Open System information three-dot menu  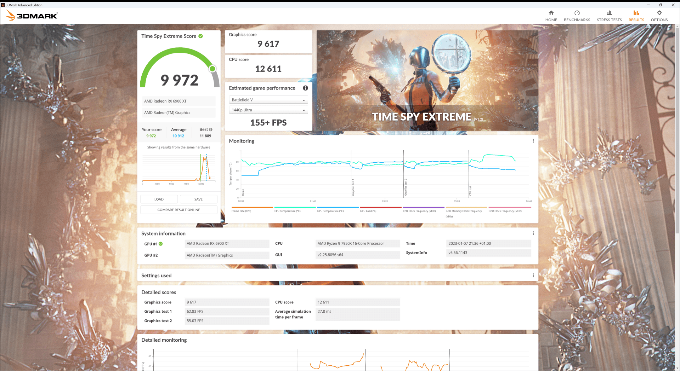pos(533,233)
